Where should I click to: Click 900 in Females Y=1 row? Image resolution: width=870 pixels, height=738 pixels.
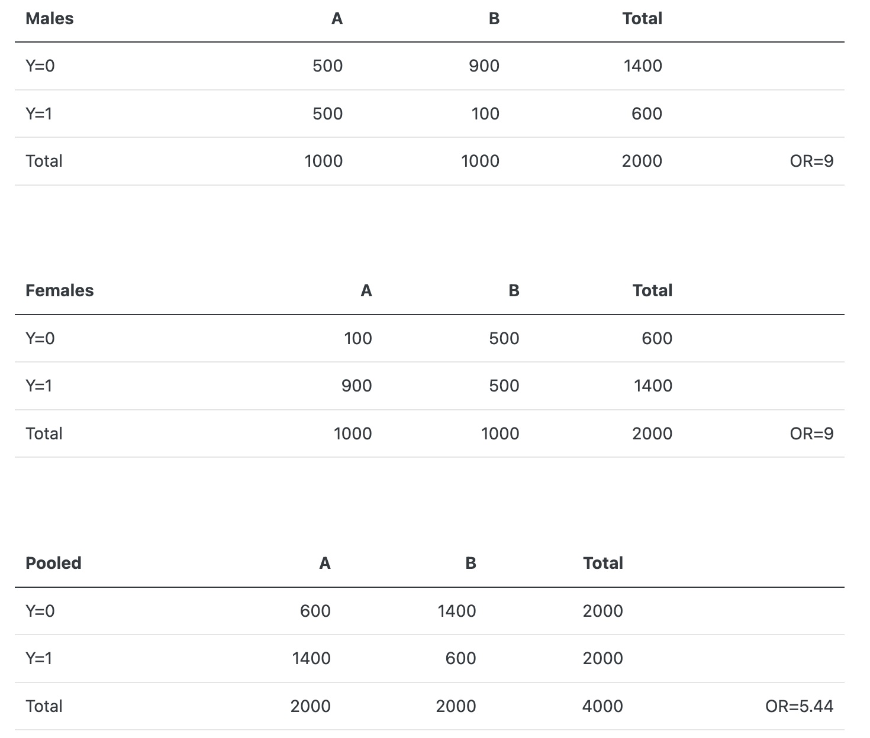pyautogui.click(x=357, y=386)
